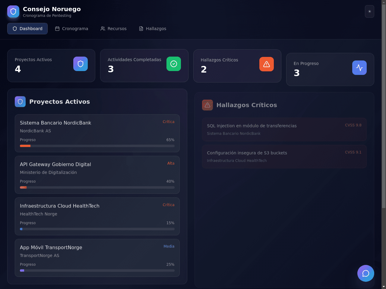Image resolution: width=386 pixels, height=289 pixels.
Task: Click the Infraestructura Cloud HealthTech progress bar
Action: [97, 229]
